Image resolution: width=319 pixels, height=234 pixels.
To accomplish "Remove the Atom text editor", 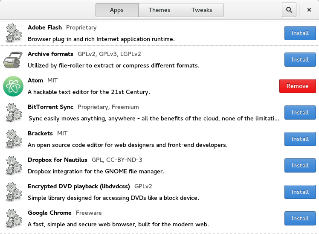I will click(x=297, y=86).
